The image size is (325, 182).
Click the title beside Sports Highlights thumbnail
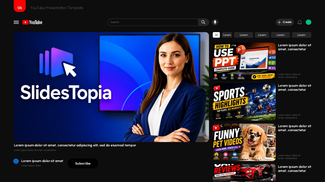tap(295, 88)
